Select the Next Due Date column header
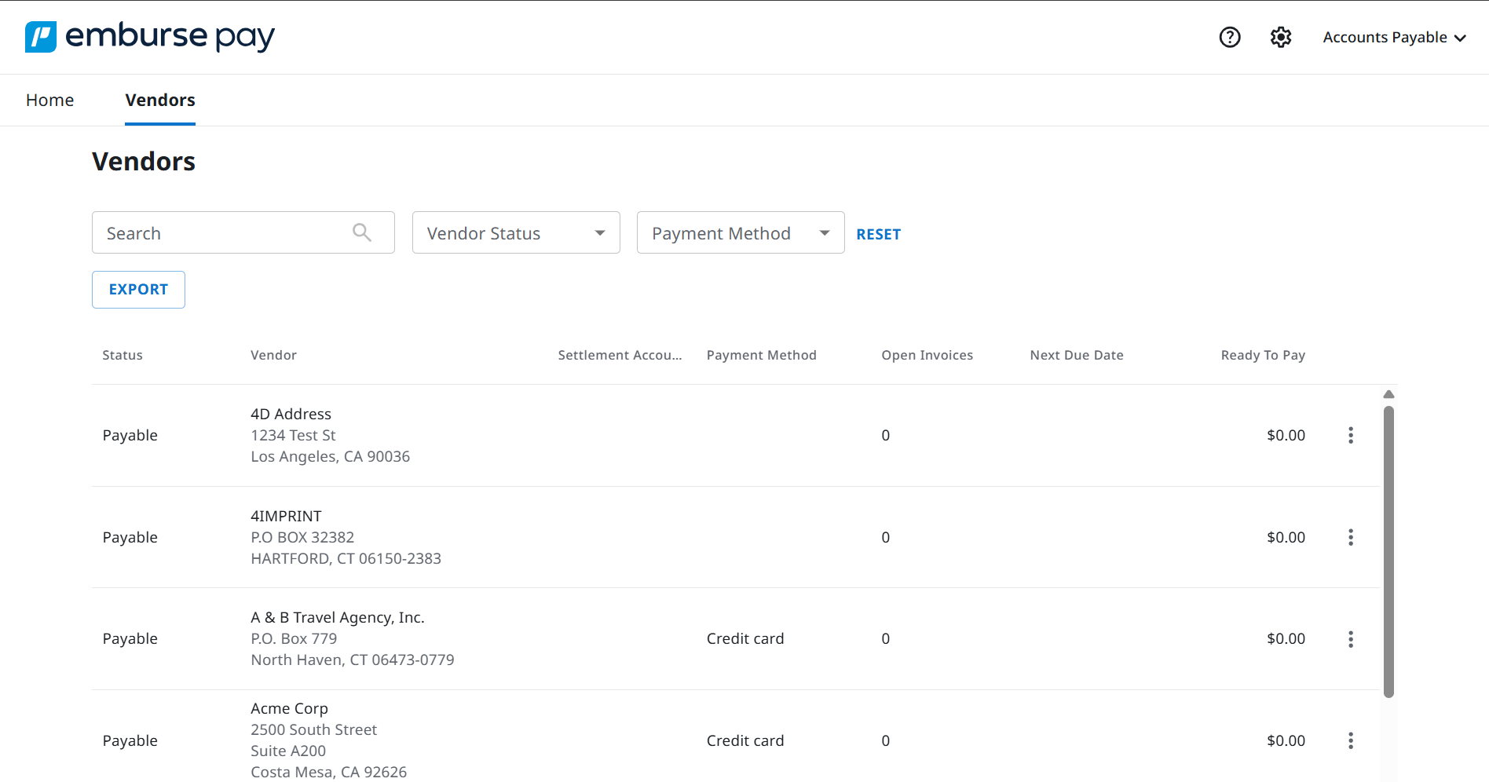 coord(1076,355)
